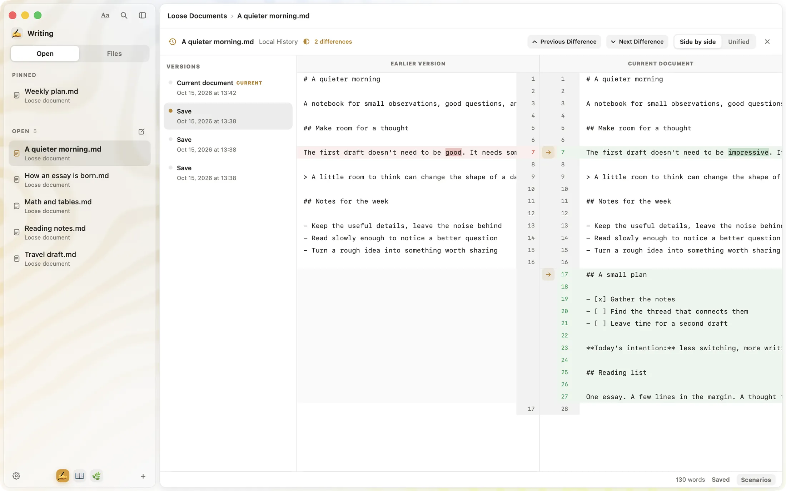Image resolution: width=786 pixels, height=491 pixels.
Task: Select A quieter morning.md in open list
Action: pos(80,153)
